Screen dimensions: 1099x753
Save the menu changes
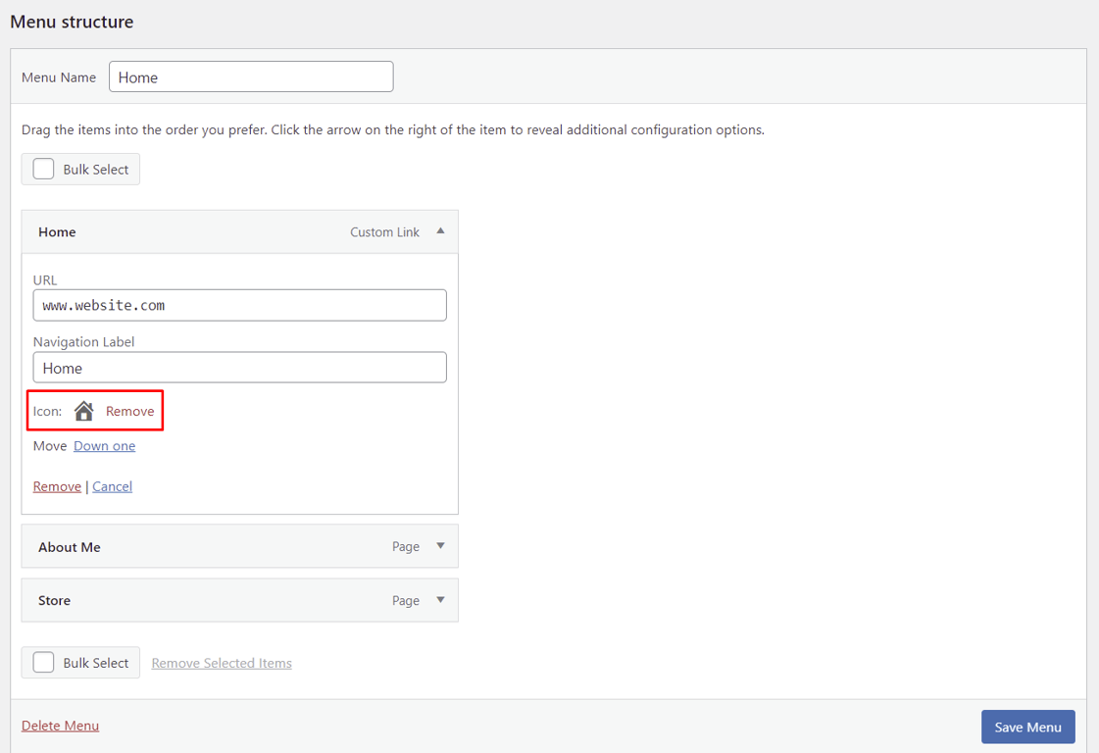(1027, 727)
